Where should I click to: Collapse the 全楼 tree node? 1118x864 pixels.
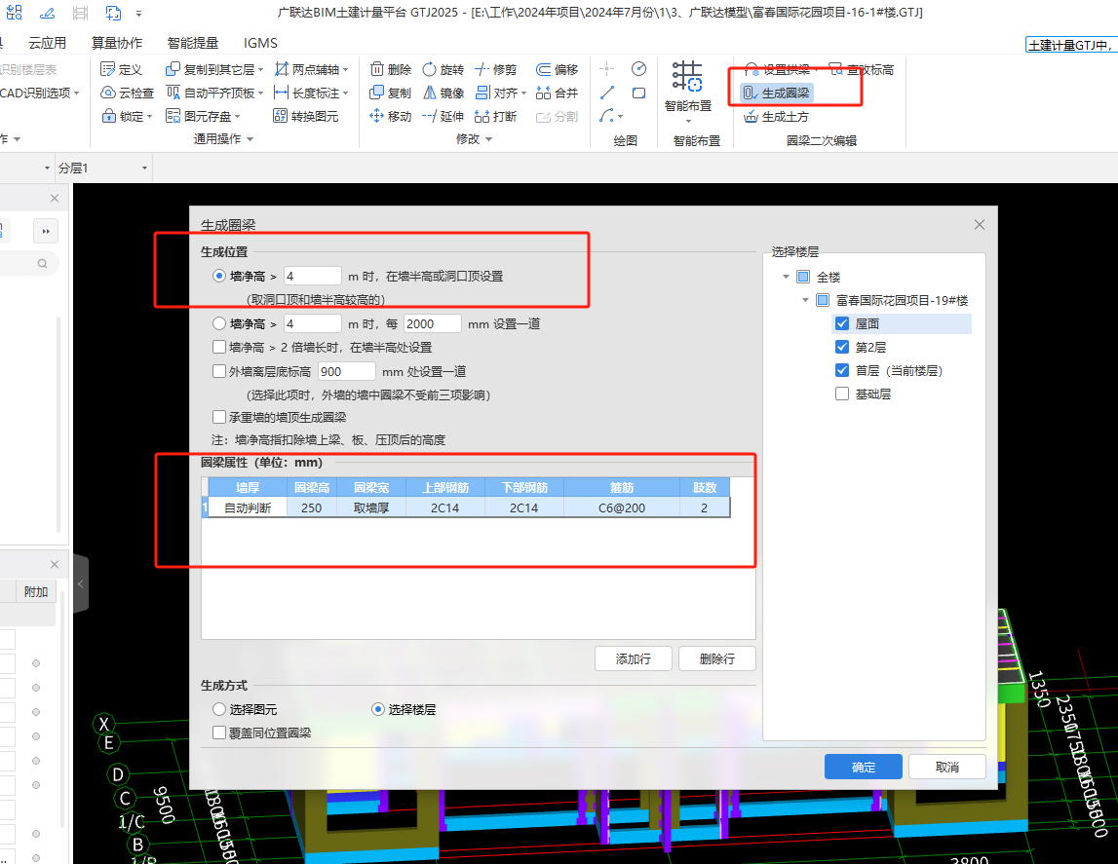click(786, 277)
